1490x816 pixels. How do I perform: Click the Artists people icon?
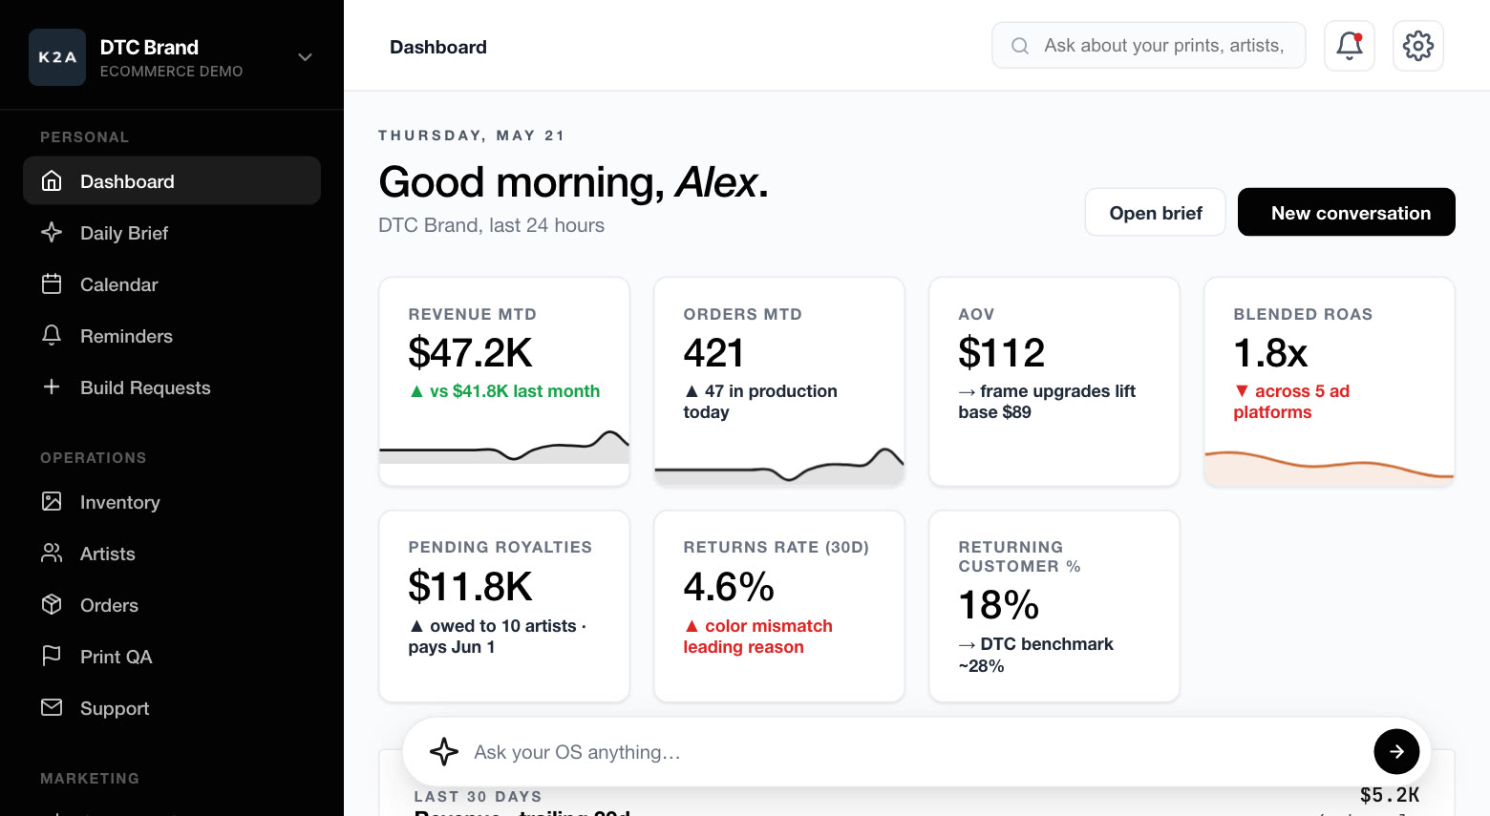click(52, 553)
